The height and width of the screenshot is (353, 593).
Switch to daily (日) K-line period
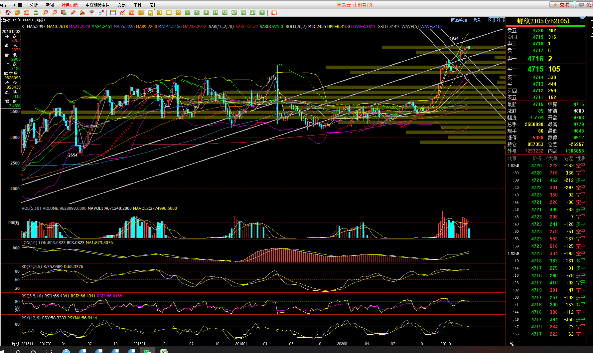pyautogui.click(x=141, y=13)
